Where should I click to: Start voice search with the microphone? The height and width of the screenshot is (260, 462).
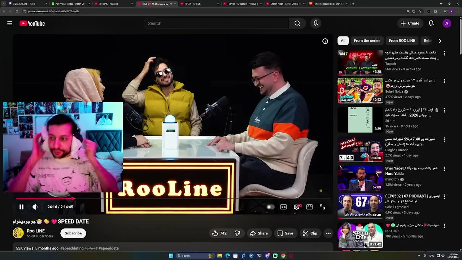(x=316, y=23)
